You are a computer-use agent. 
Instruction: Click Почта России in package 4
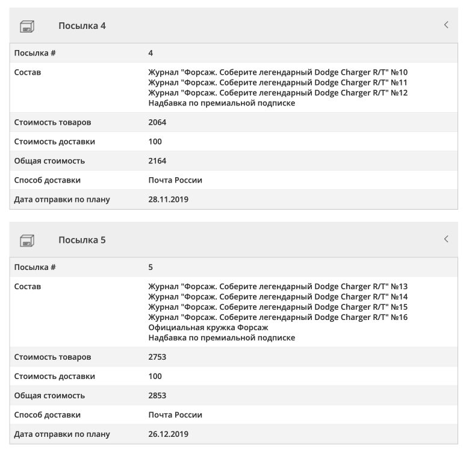coord(175,180)
